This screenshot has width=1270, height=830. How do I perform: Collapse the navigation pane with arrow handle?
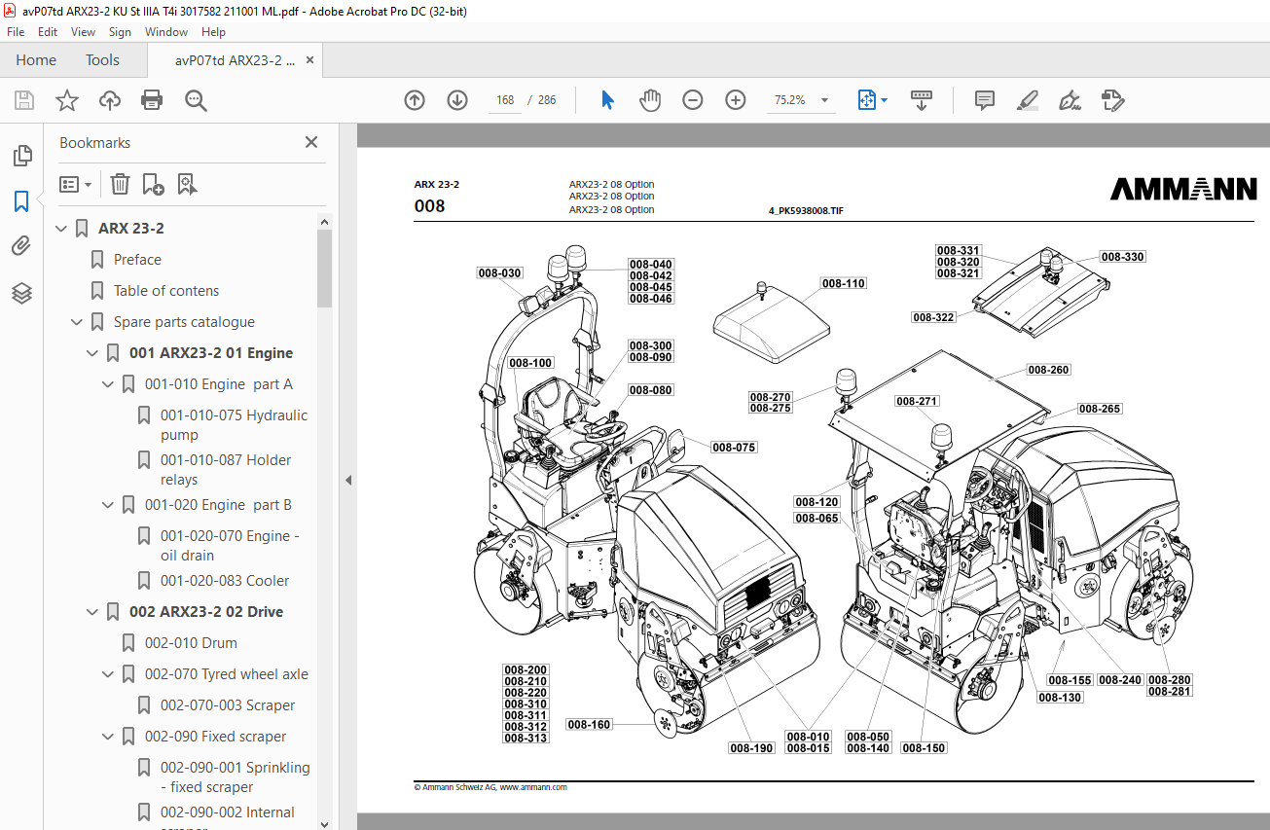pyautogui.click(x=347, y=480)
